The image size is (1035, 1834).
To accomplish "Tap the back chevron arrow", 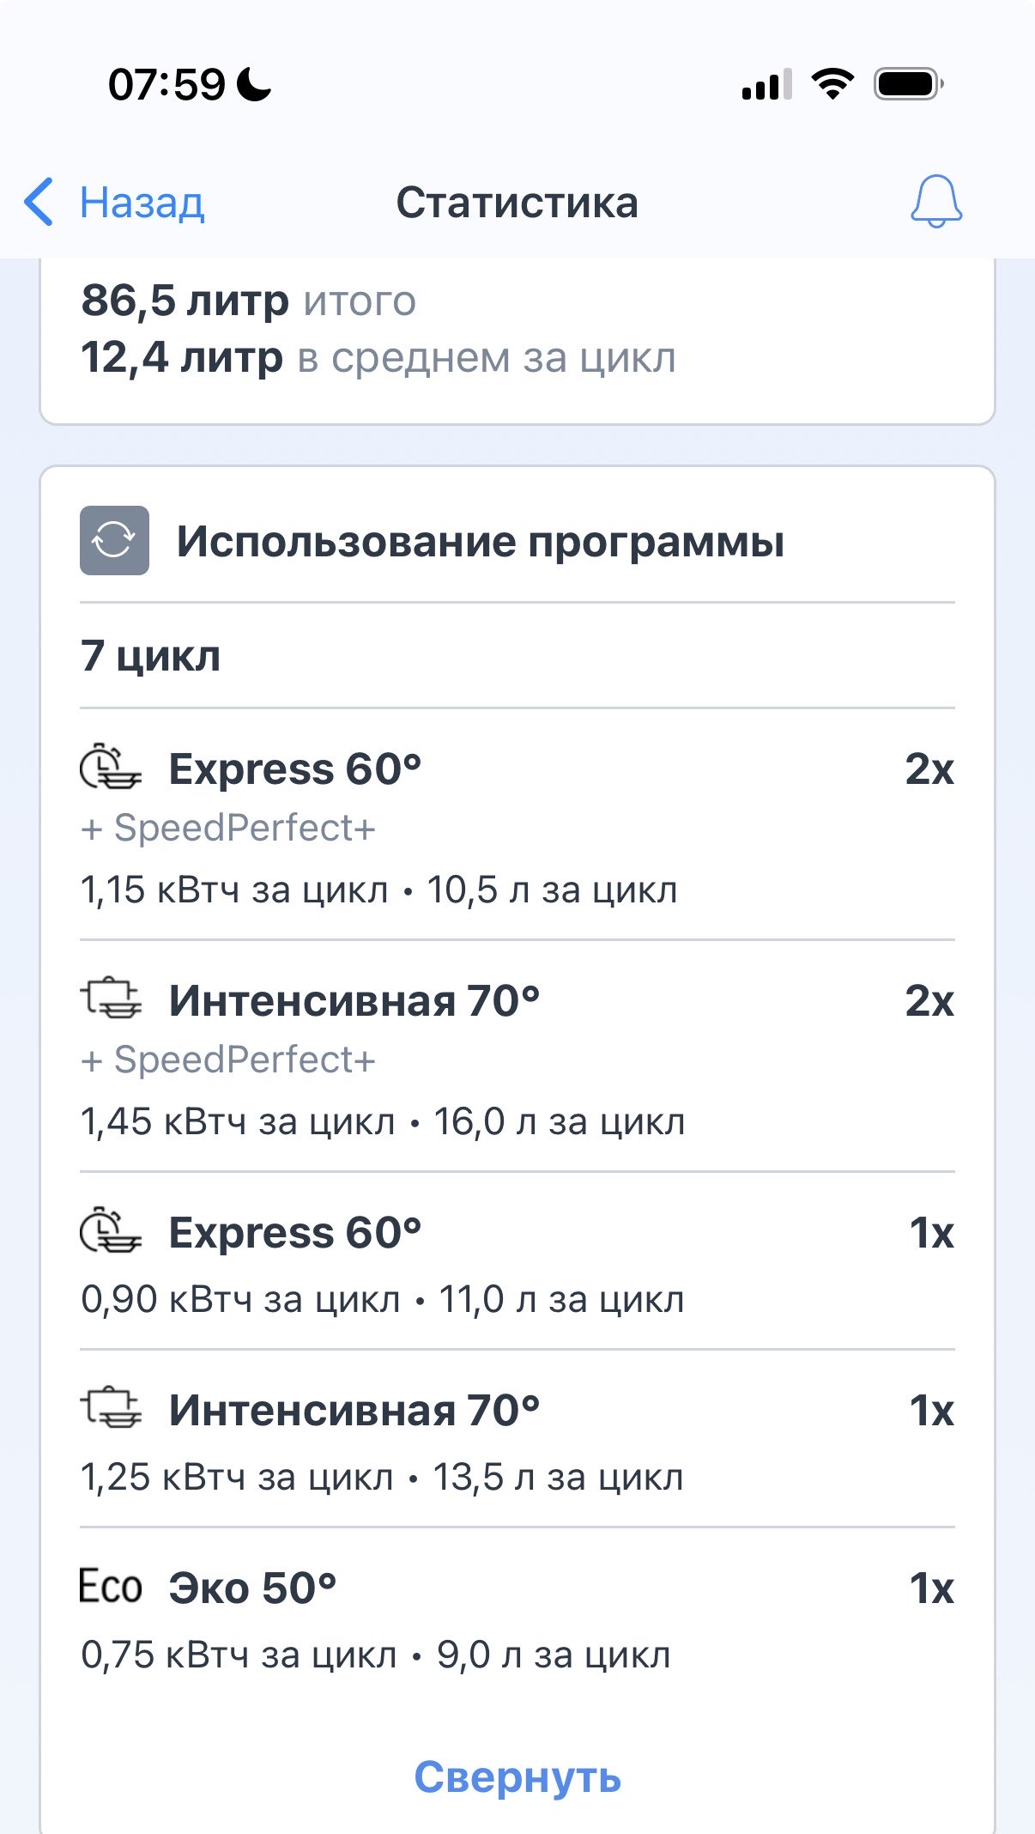I will (x=39, y=203).
